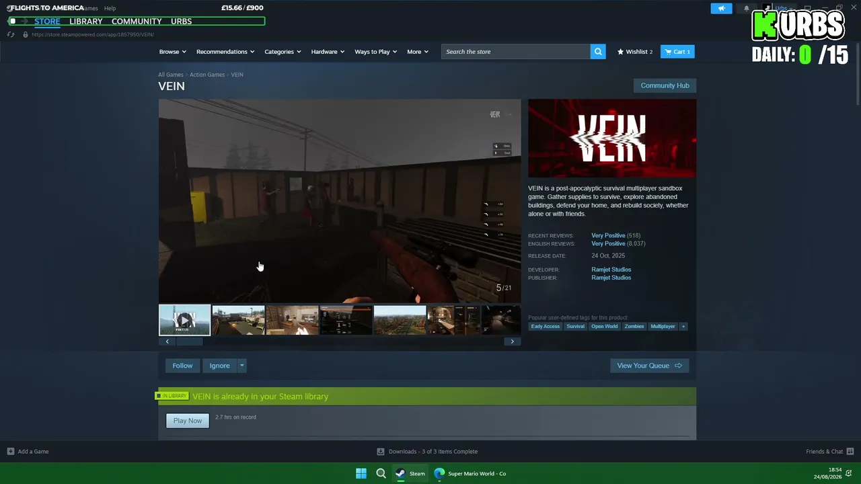Image resolution: width=861 pixels, height=484 pixels.
Task: Expand the More store menu
Action: tap(418, 52)
